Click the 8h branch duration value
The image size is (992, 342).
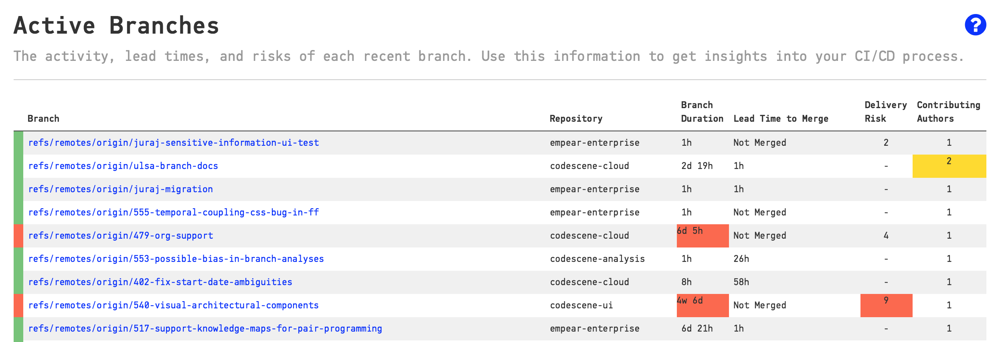click(686, 282)
